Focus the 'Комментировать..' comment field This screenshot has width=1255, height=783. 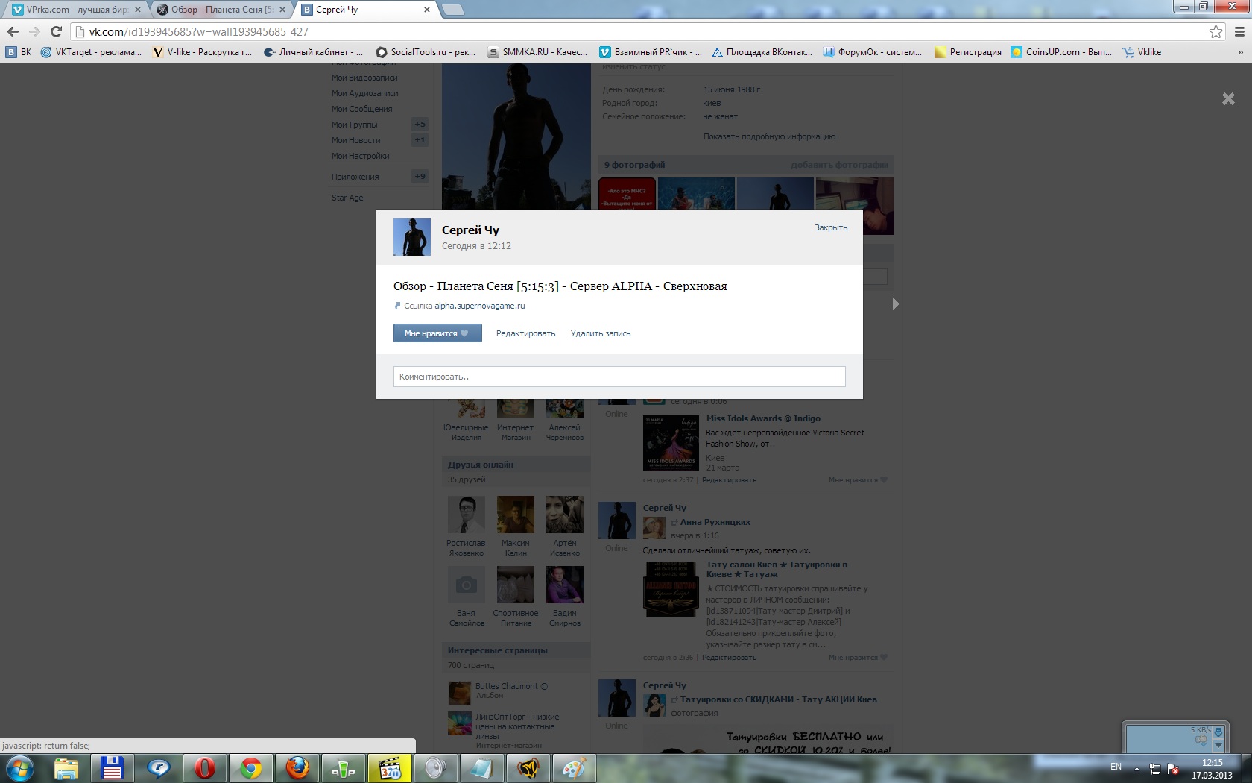click(619, 377)
